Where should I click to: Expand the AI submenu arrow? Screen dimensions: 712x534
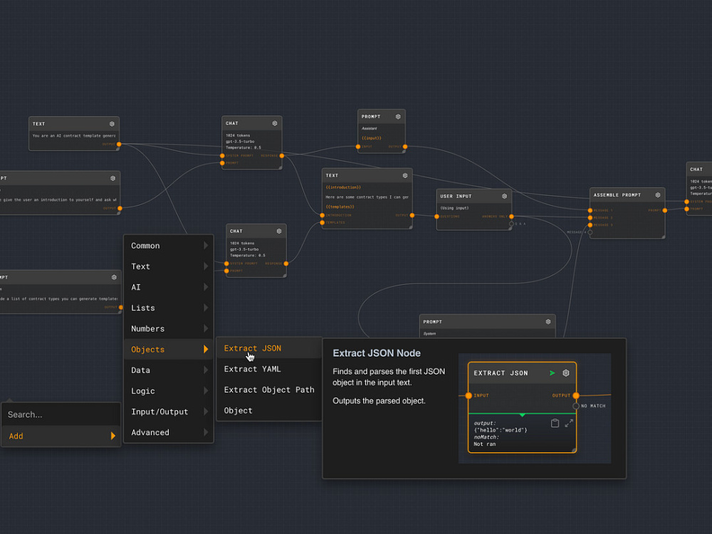pyautogui.click(x=206, y=287)
